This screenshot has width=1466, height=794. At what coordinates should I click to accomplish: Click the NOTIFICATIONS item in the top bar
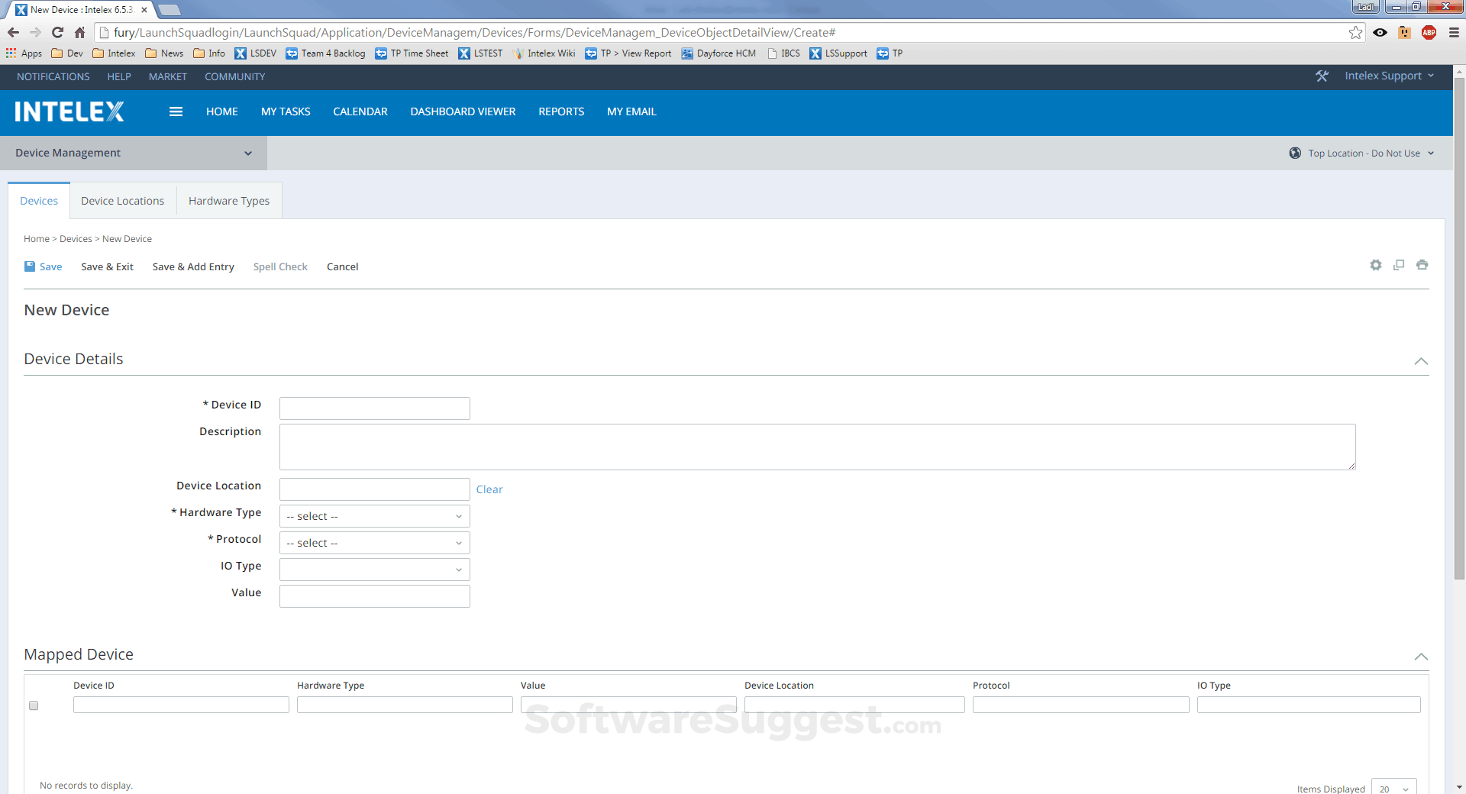[52, 76]
